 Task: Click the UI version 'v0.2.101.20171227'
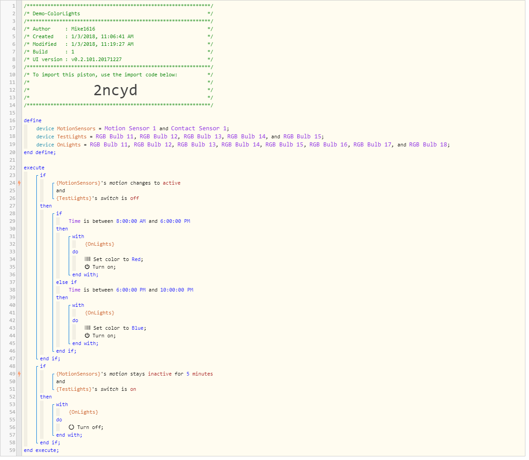click(x=97, y=60)
